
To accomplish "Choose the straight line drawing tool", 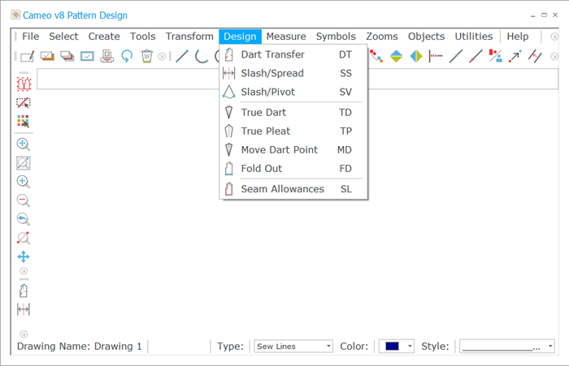I will [182, 56].
